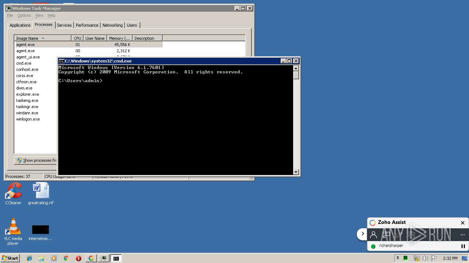This screenshot has height=263, width=469.
Task: Switch to the Users tab
Action: pyautogui.click(x=132, y=25)
